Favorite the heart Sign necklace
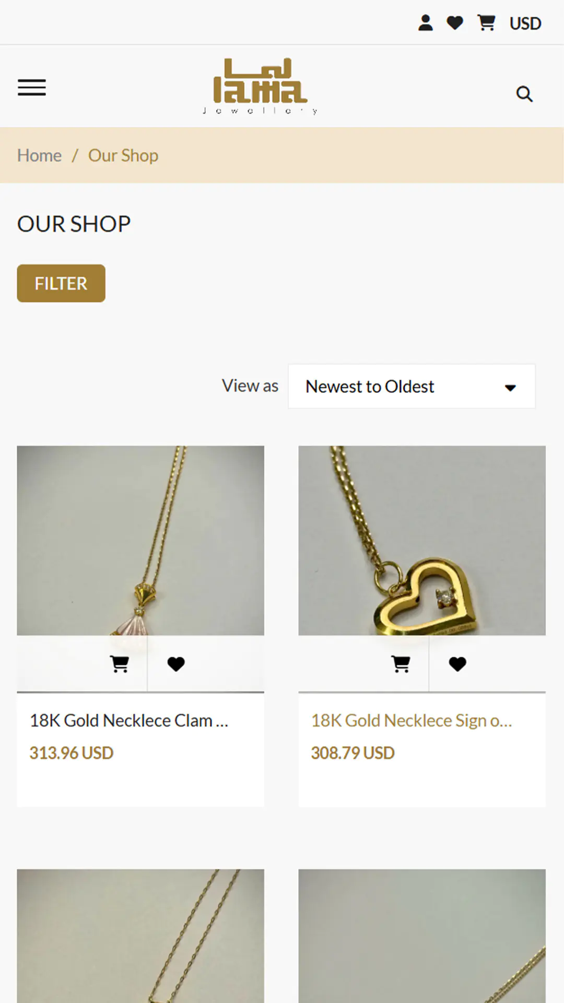 click(x=457, y=664)
